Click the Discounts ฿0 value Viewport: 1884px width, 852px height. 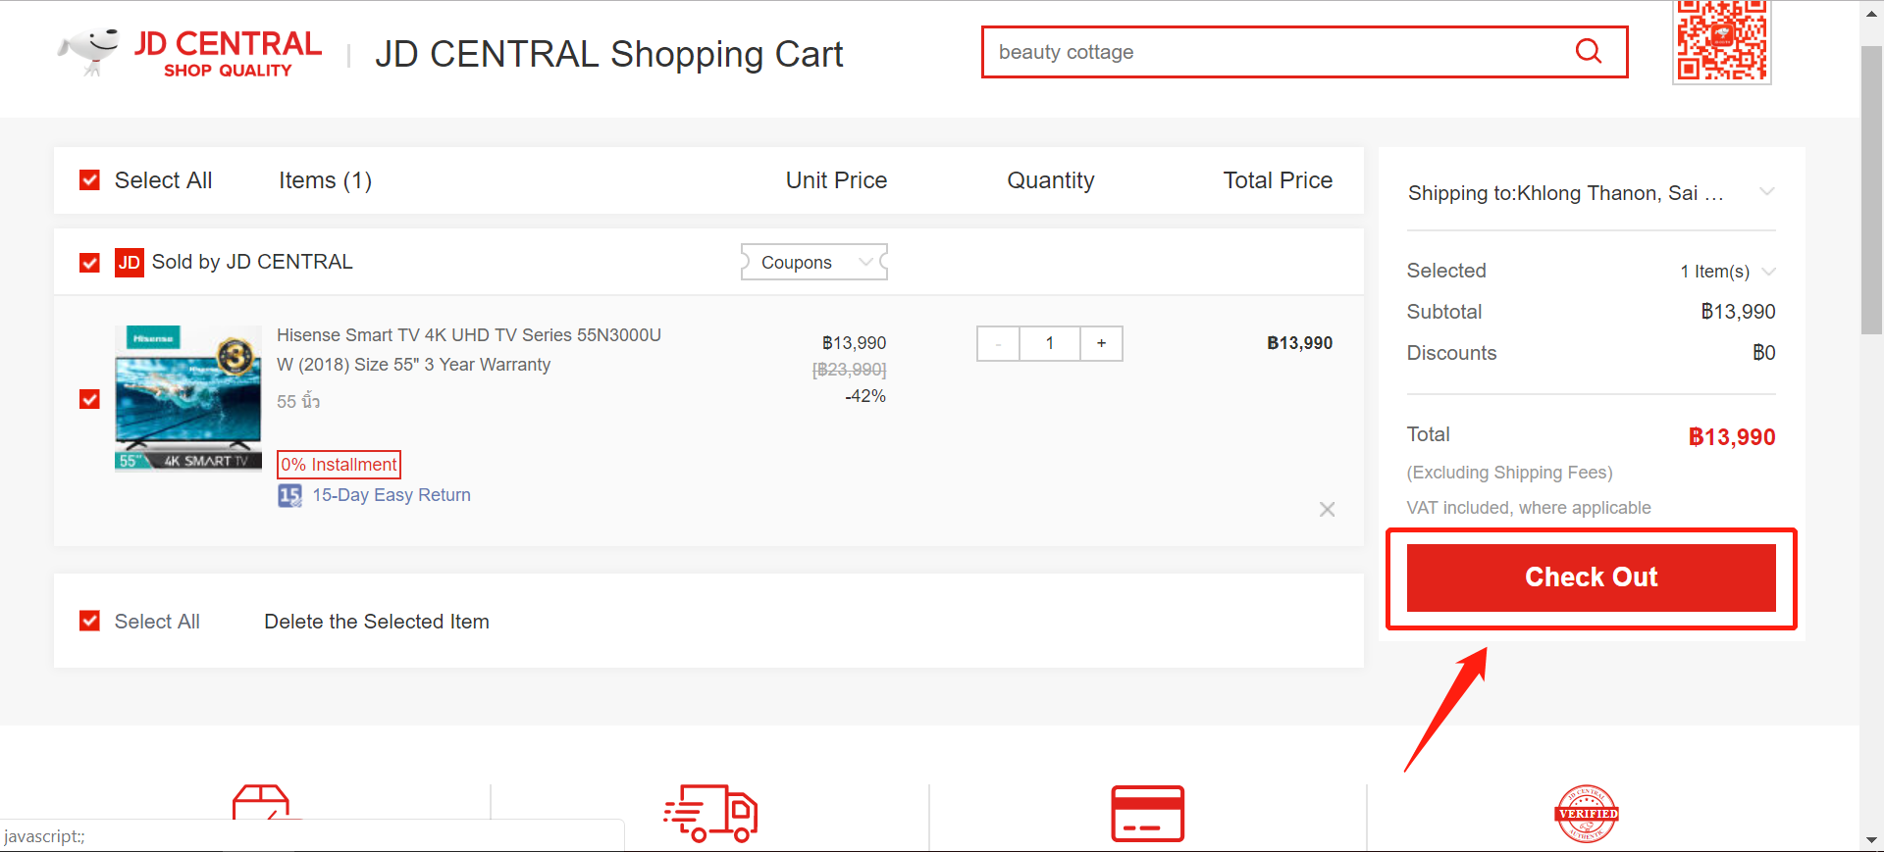coord(1763,353)
